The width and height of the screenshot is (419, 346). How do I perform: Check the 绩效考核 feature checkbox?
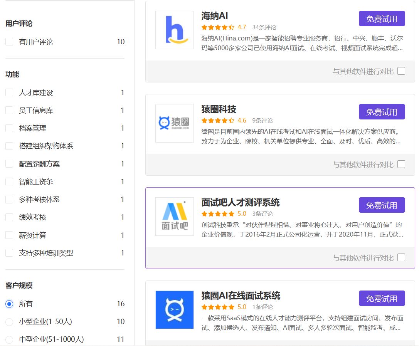[x=9, y=217]
